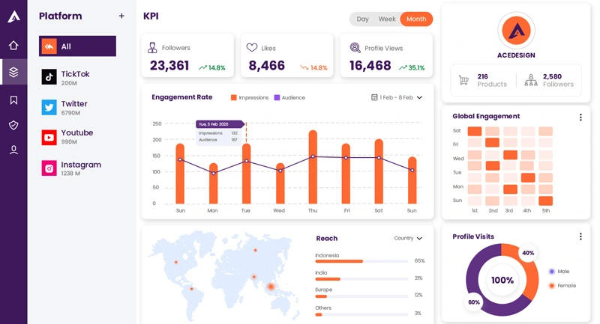Open the user profile sidebar icon
The width and height of the screenshot is (600, 324).
13,150
